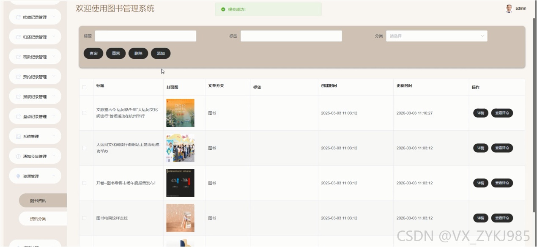Screen dimensions: 537x247
Task: Check the row 图书电商这样走过
Action: tap(84, 218)
